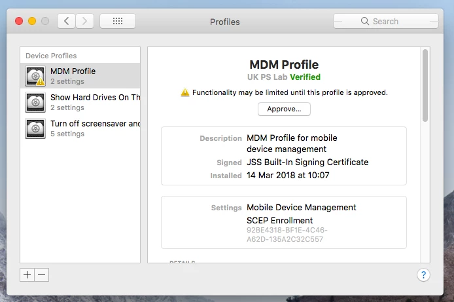Close the Profiles window with the red button

click(x=19, y=21)
